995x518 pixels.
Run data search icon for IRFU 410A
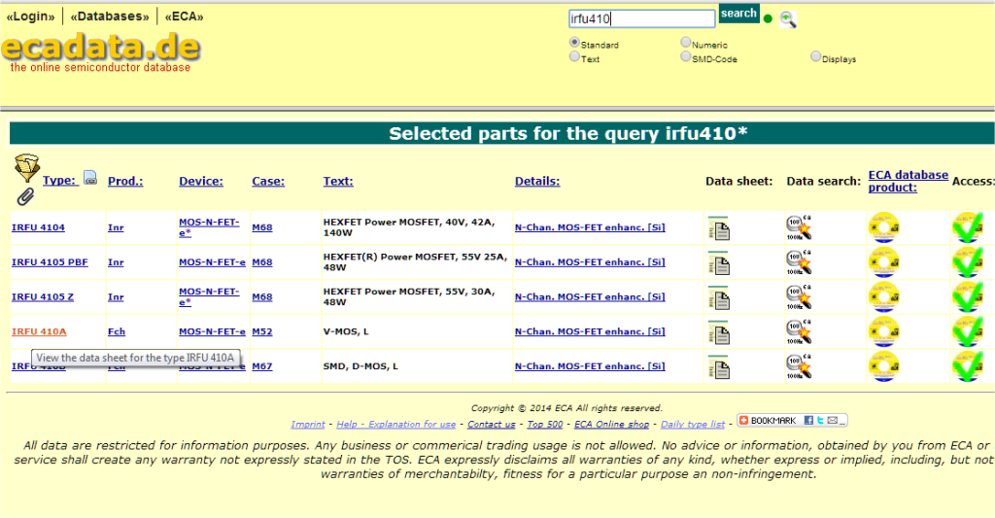[799, 332]
